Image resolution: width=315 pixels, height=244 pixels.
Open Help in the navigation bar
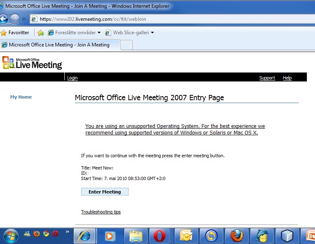point(287,78)
